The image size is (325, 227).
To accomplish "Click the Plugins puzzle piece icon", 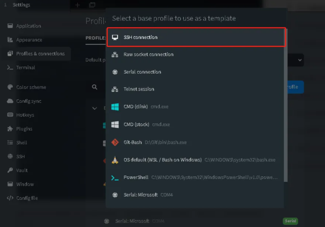I will coord(10,129).
